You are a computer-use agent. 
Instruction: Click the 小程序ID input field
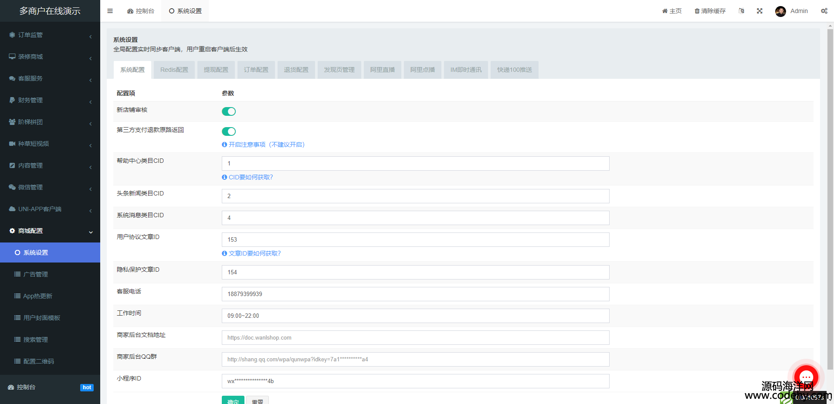[416, 381]
